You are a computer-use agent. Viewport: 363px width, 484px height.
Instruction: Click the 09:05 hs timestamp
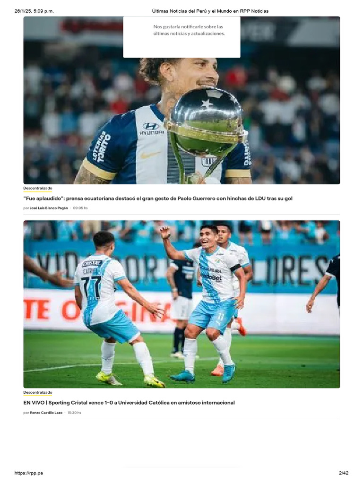tap(80, 208)
